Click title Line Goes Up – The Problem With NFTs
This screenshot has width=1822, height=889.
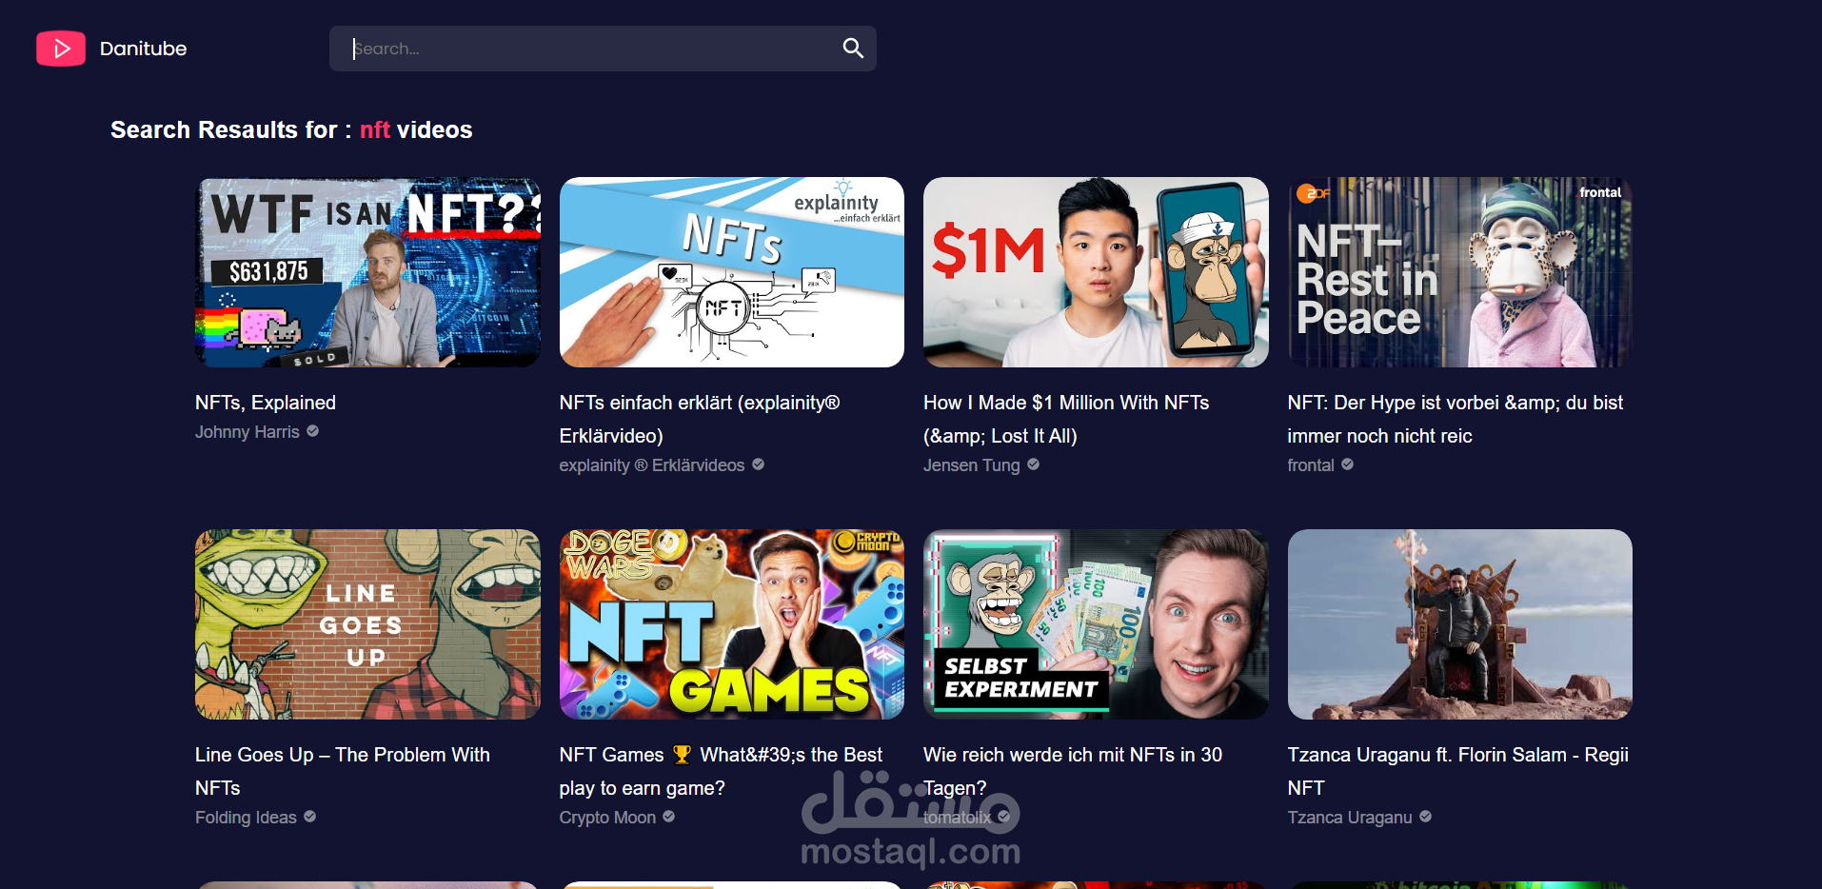click(343, 771)
